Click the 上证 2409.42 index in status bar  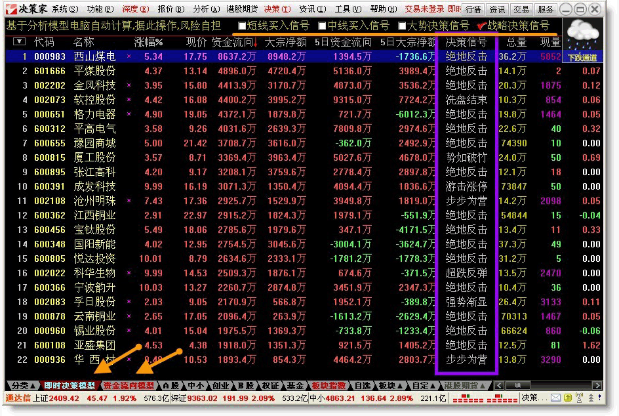[x=56, y=398]
